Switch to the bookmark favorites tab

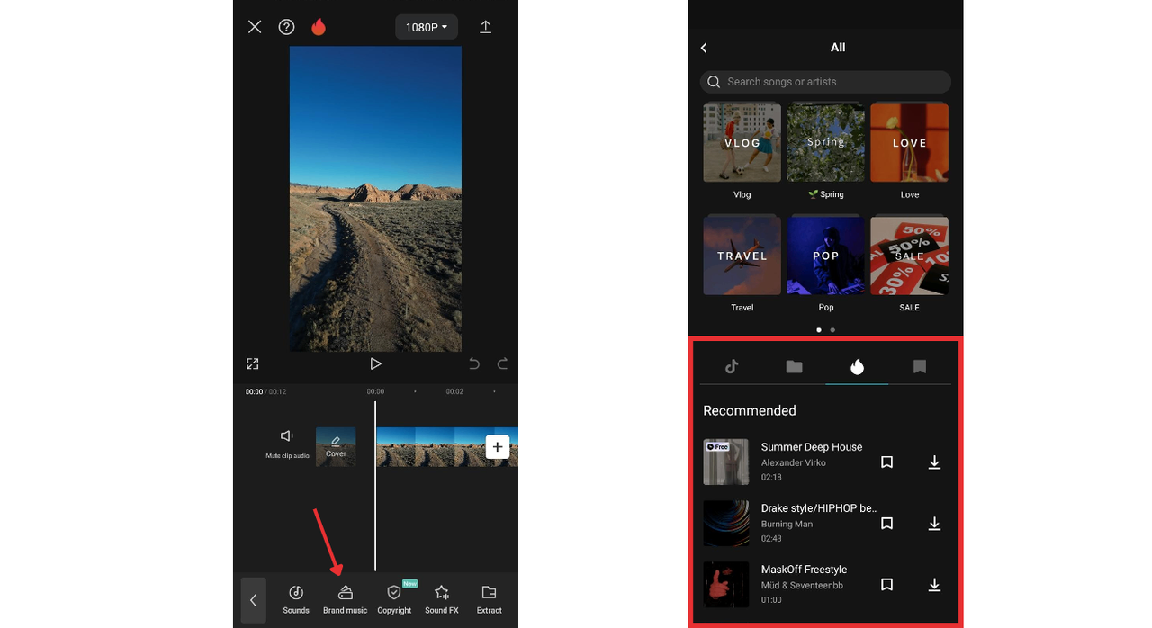920,366
